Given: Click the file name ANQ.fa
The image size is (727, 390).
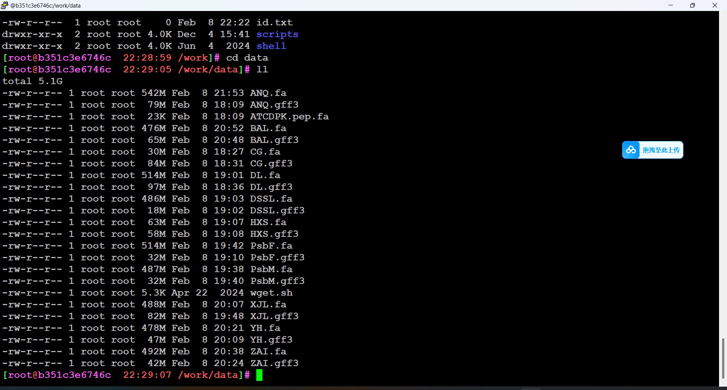Looking at the screenshot, I should [268, 93].
